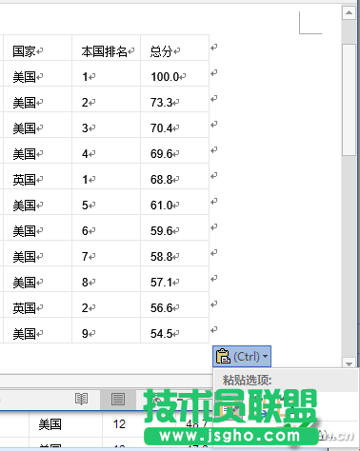The width and height of the screenshot is (360, 451).
Task: Click the 英国 cell with score 56.6
Action: [37, 304]
